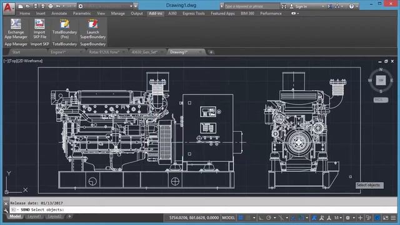Toggle snap mode in status bar

[248, 218]
